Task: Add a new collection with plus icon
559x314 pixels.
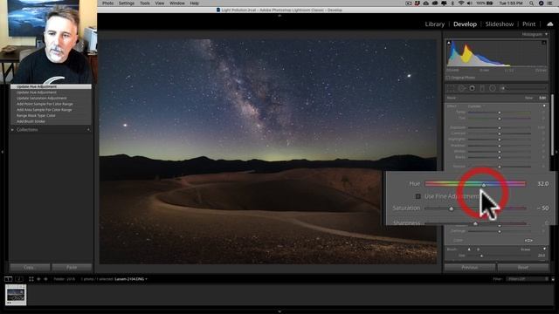Action: [x=88, y=130]
